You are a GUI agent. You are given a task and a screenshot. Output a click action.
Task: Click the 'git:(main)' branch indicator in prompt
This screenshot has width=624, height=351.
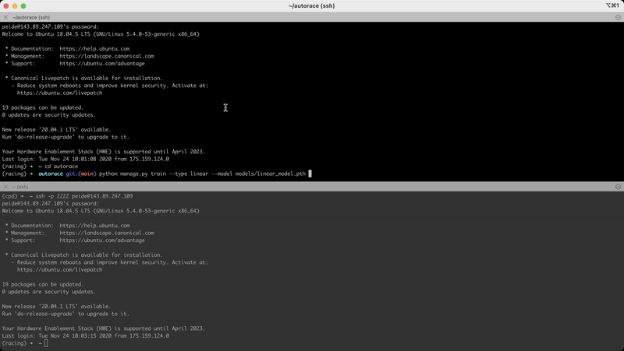pos(81,174)
